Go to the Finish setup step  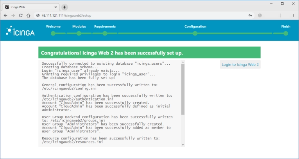click(286, 26)
